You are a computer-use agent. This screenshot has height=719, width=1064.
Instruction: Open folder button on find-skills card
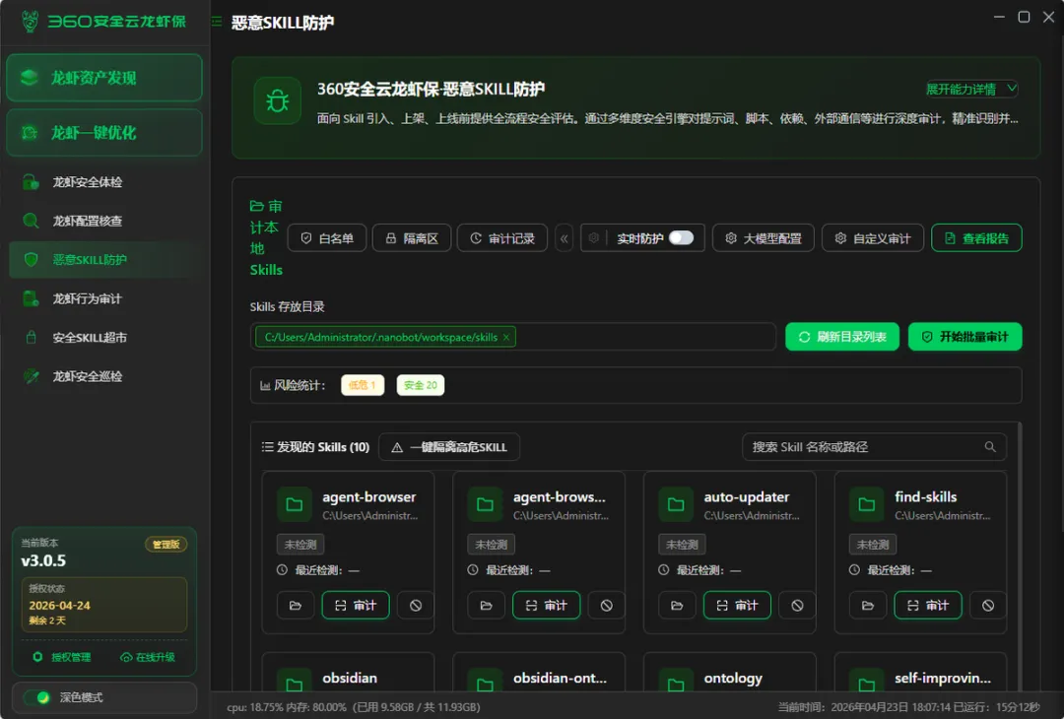[x=867, y=605]
